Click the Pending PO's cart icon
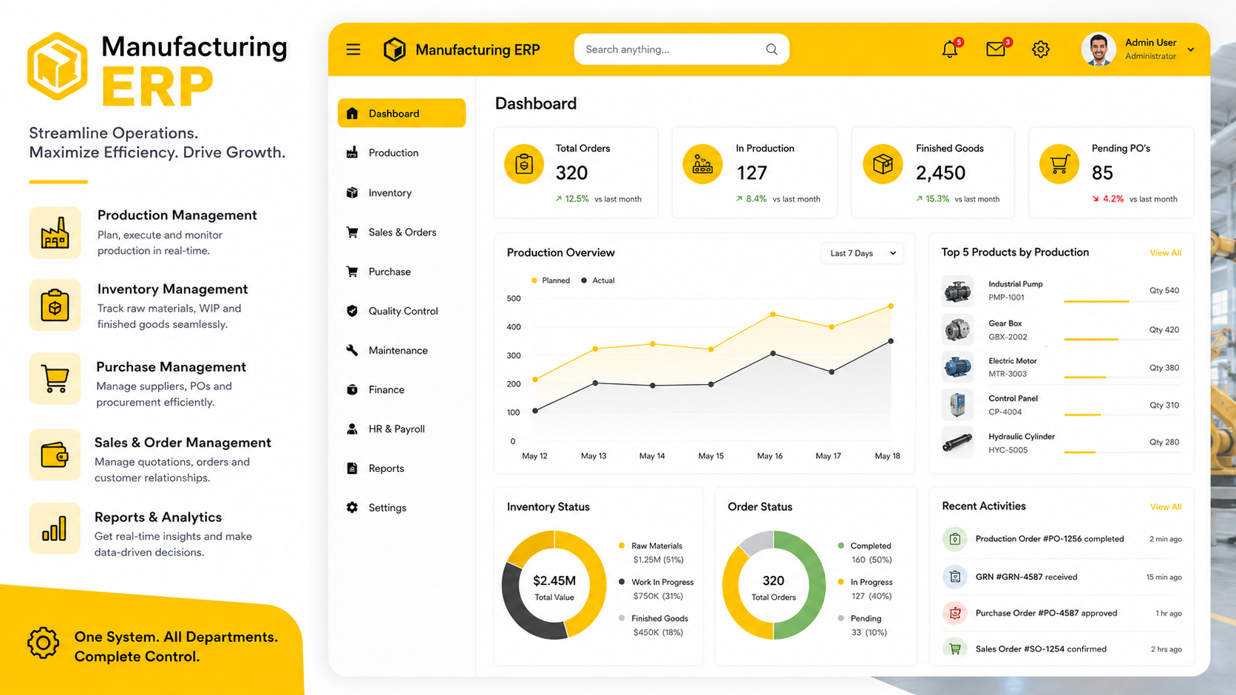The height and width of the screenshot is (695, 1236). pos(1059,164)
